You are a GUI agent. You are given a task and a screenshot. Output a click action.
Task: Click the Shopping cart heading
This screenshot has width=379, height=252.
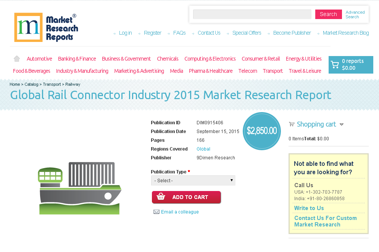pyautogui.click(x=316, y=124)
